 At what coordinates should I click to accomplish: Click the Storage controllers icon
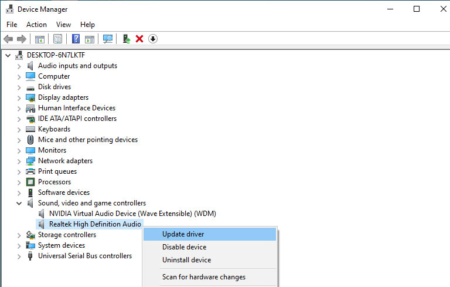(x=30, y=235)
